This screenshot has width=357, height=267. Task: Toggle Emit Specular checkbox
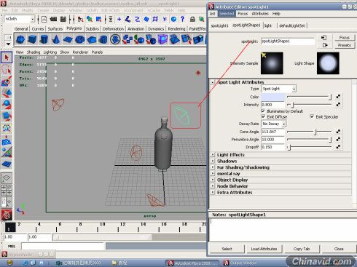coord(312,116)
